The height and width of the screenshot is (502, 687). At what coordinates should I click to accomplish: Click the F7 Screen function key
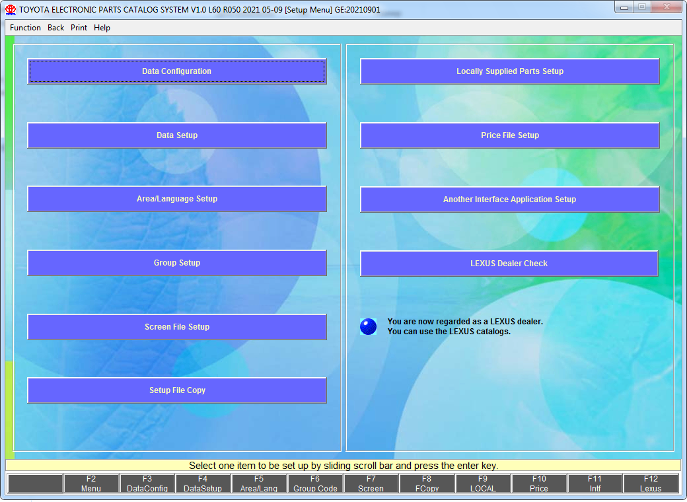(x=371, y=484)
